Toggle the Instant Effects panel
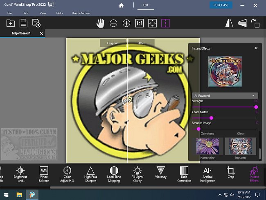The height and width of the screenshot is (200, 266). point(254,174)
